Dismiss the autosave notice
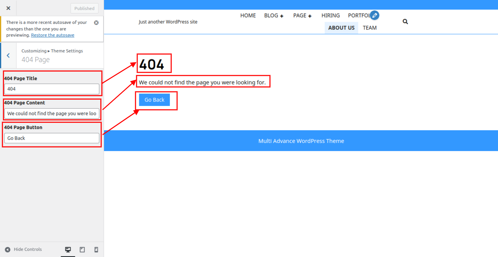Screen dimensions: 498x257 click(96, 23)
